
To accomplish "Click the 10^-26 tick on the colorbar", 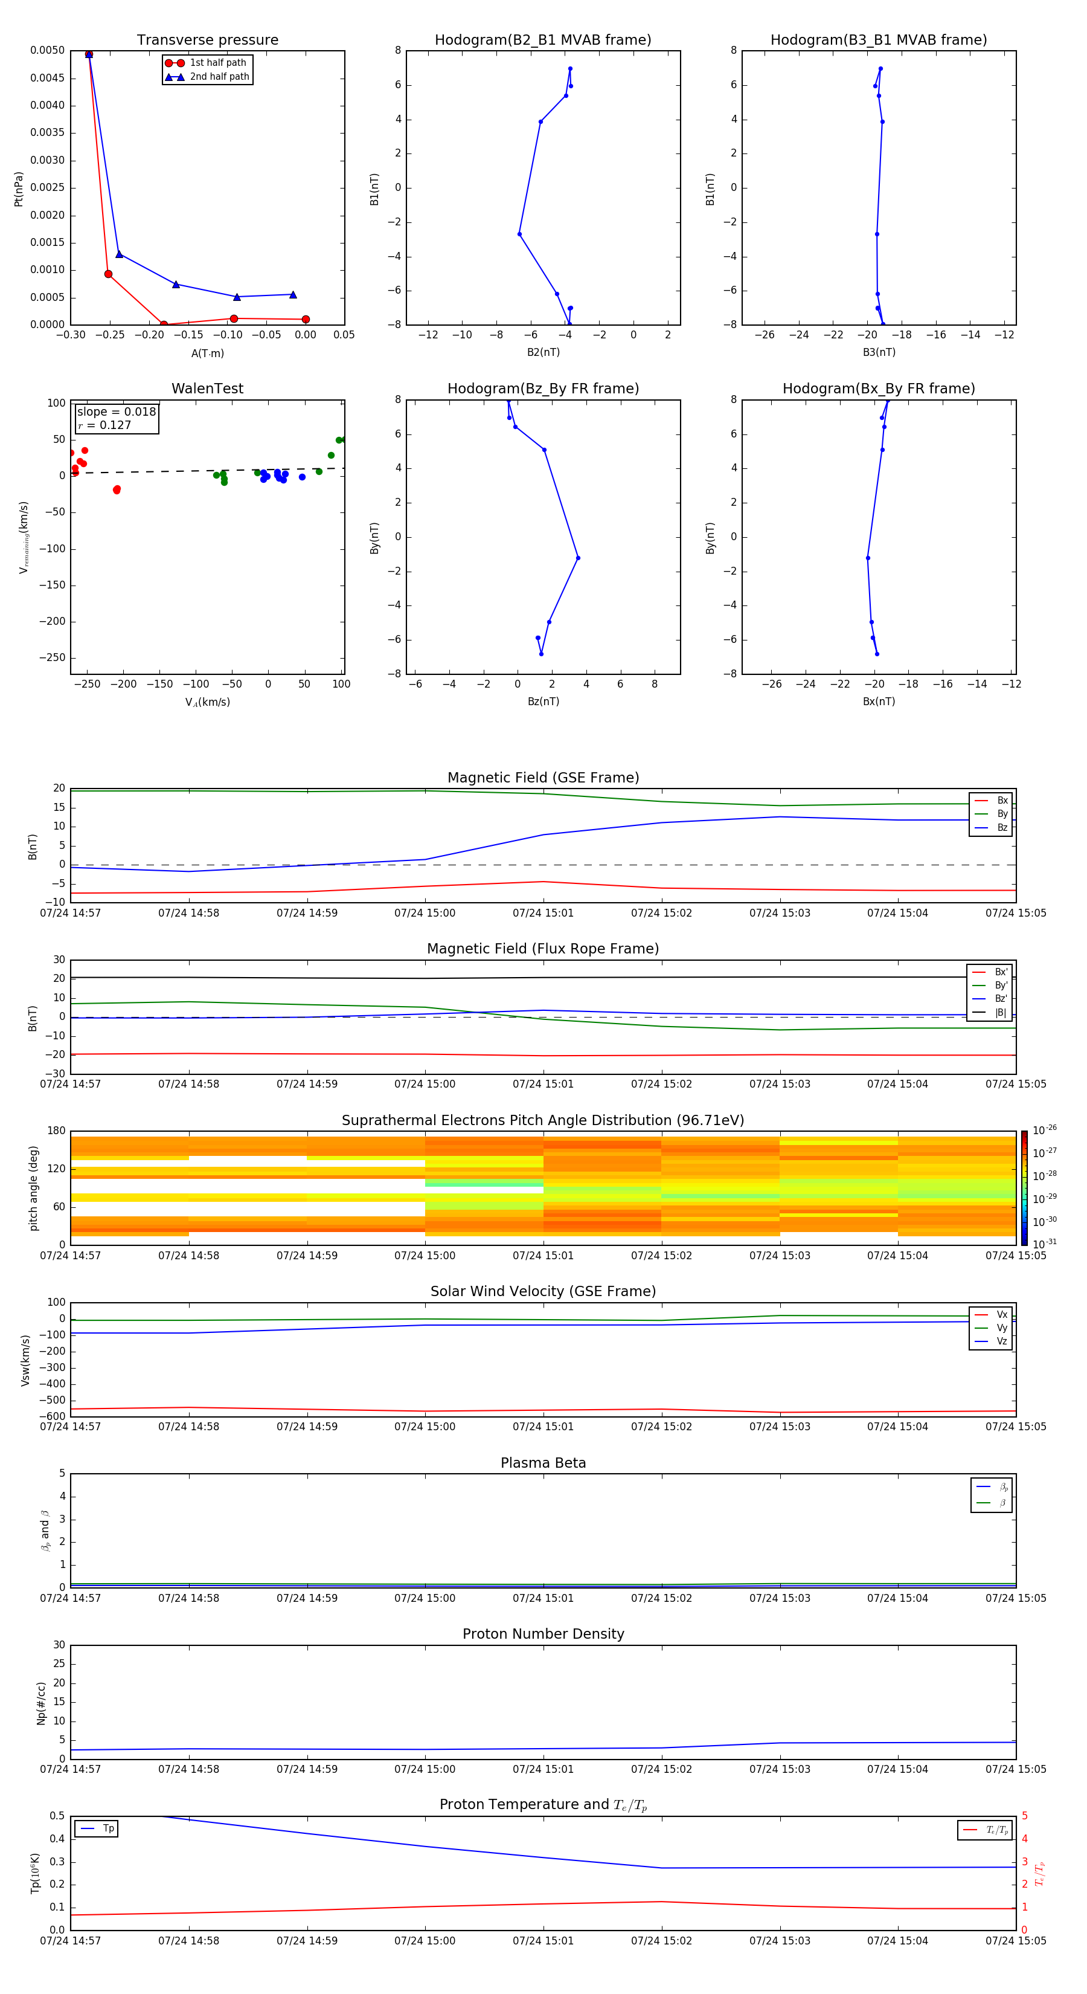I will point(1044,1130).
